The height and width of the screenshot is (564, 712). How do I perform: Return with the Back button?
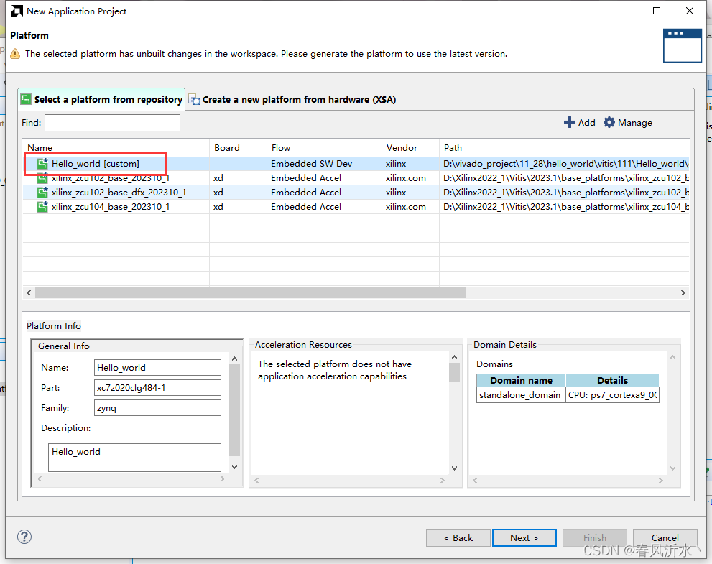(x=458, y=537)
